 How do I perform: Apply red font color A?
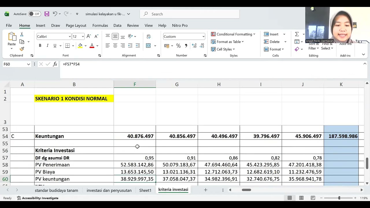92,46
